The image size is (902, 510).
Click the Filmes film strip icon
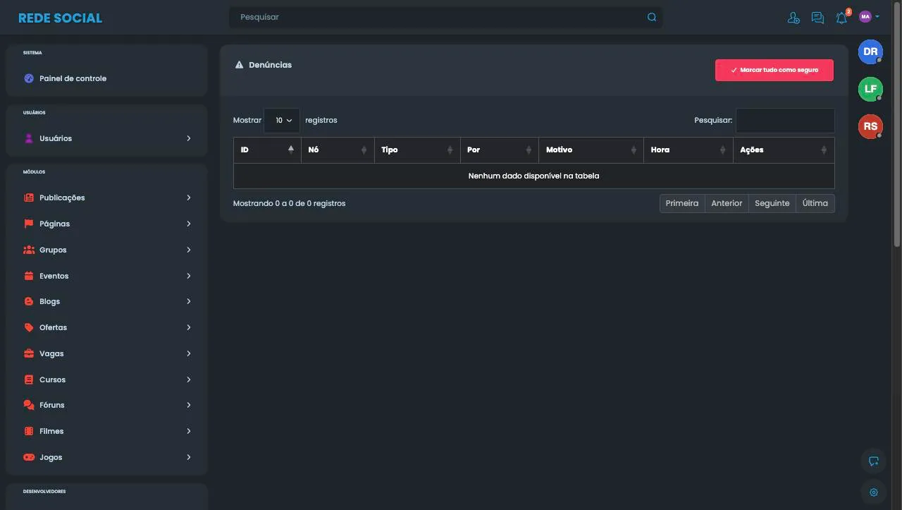29,431
